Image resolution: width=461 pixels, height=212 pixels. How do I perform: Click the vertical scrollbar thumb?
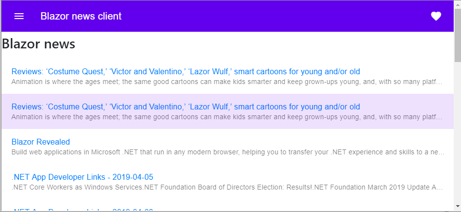click(x=458, y=34)
